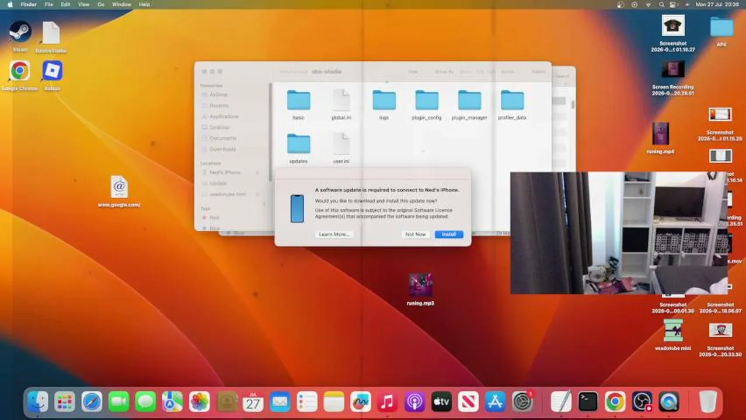746x420 pixels.
Task: Select Recents in the Finder sidebar
Action: pos(219,106)
